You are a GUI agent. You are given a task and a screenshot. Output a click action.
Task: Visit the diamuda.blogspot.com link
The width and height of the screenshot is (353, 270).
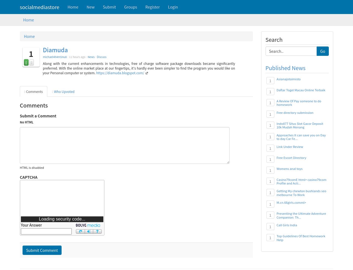[x=120, y=73]
